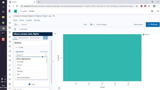The image size is (160, 90).
Task: Click the green space avatar in header
Action: coord(15,11)
